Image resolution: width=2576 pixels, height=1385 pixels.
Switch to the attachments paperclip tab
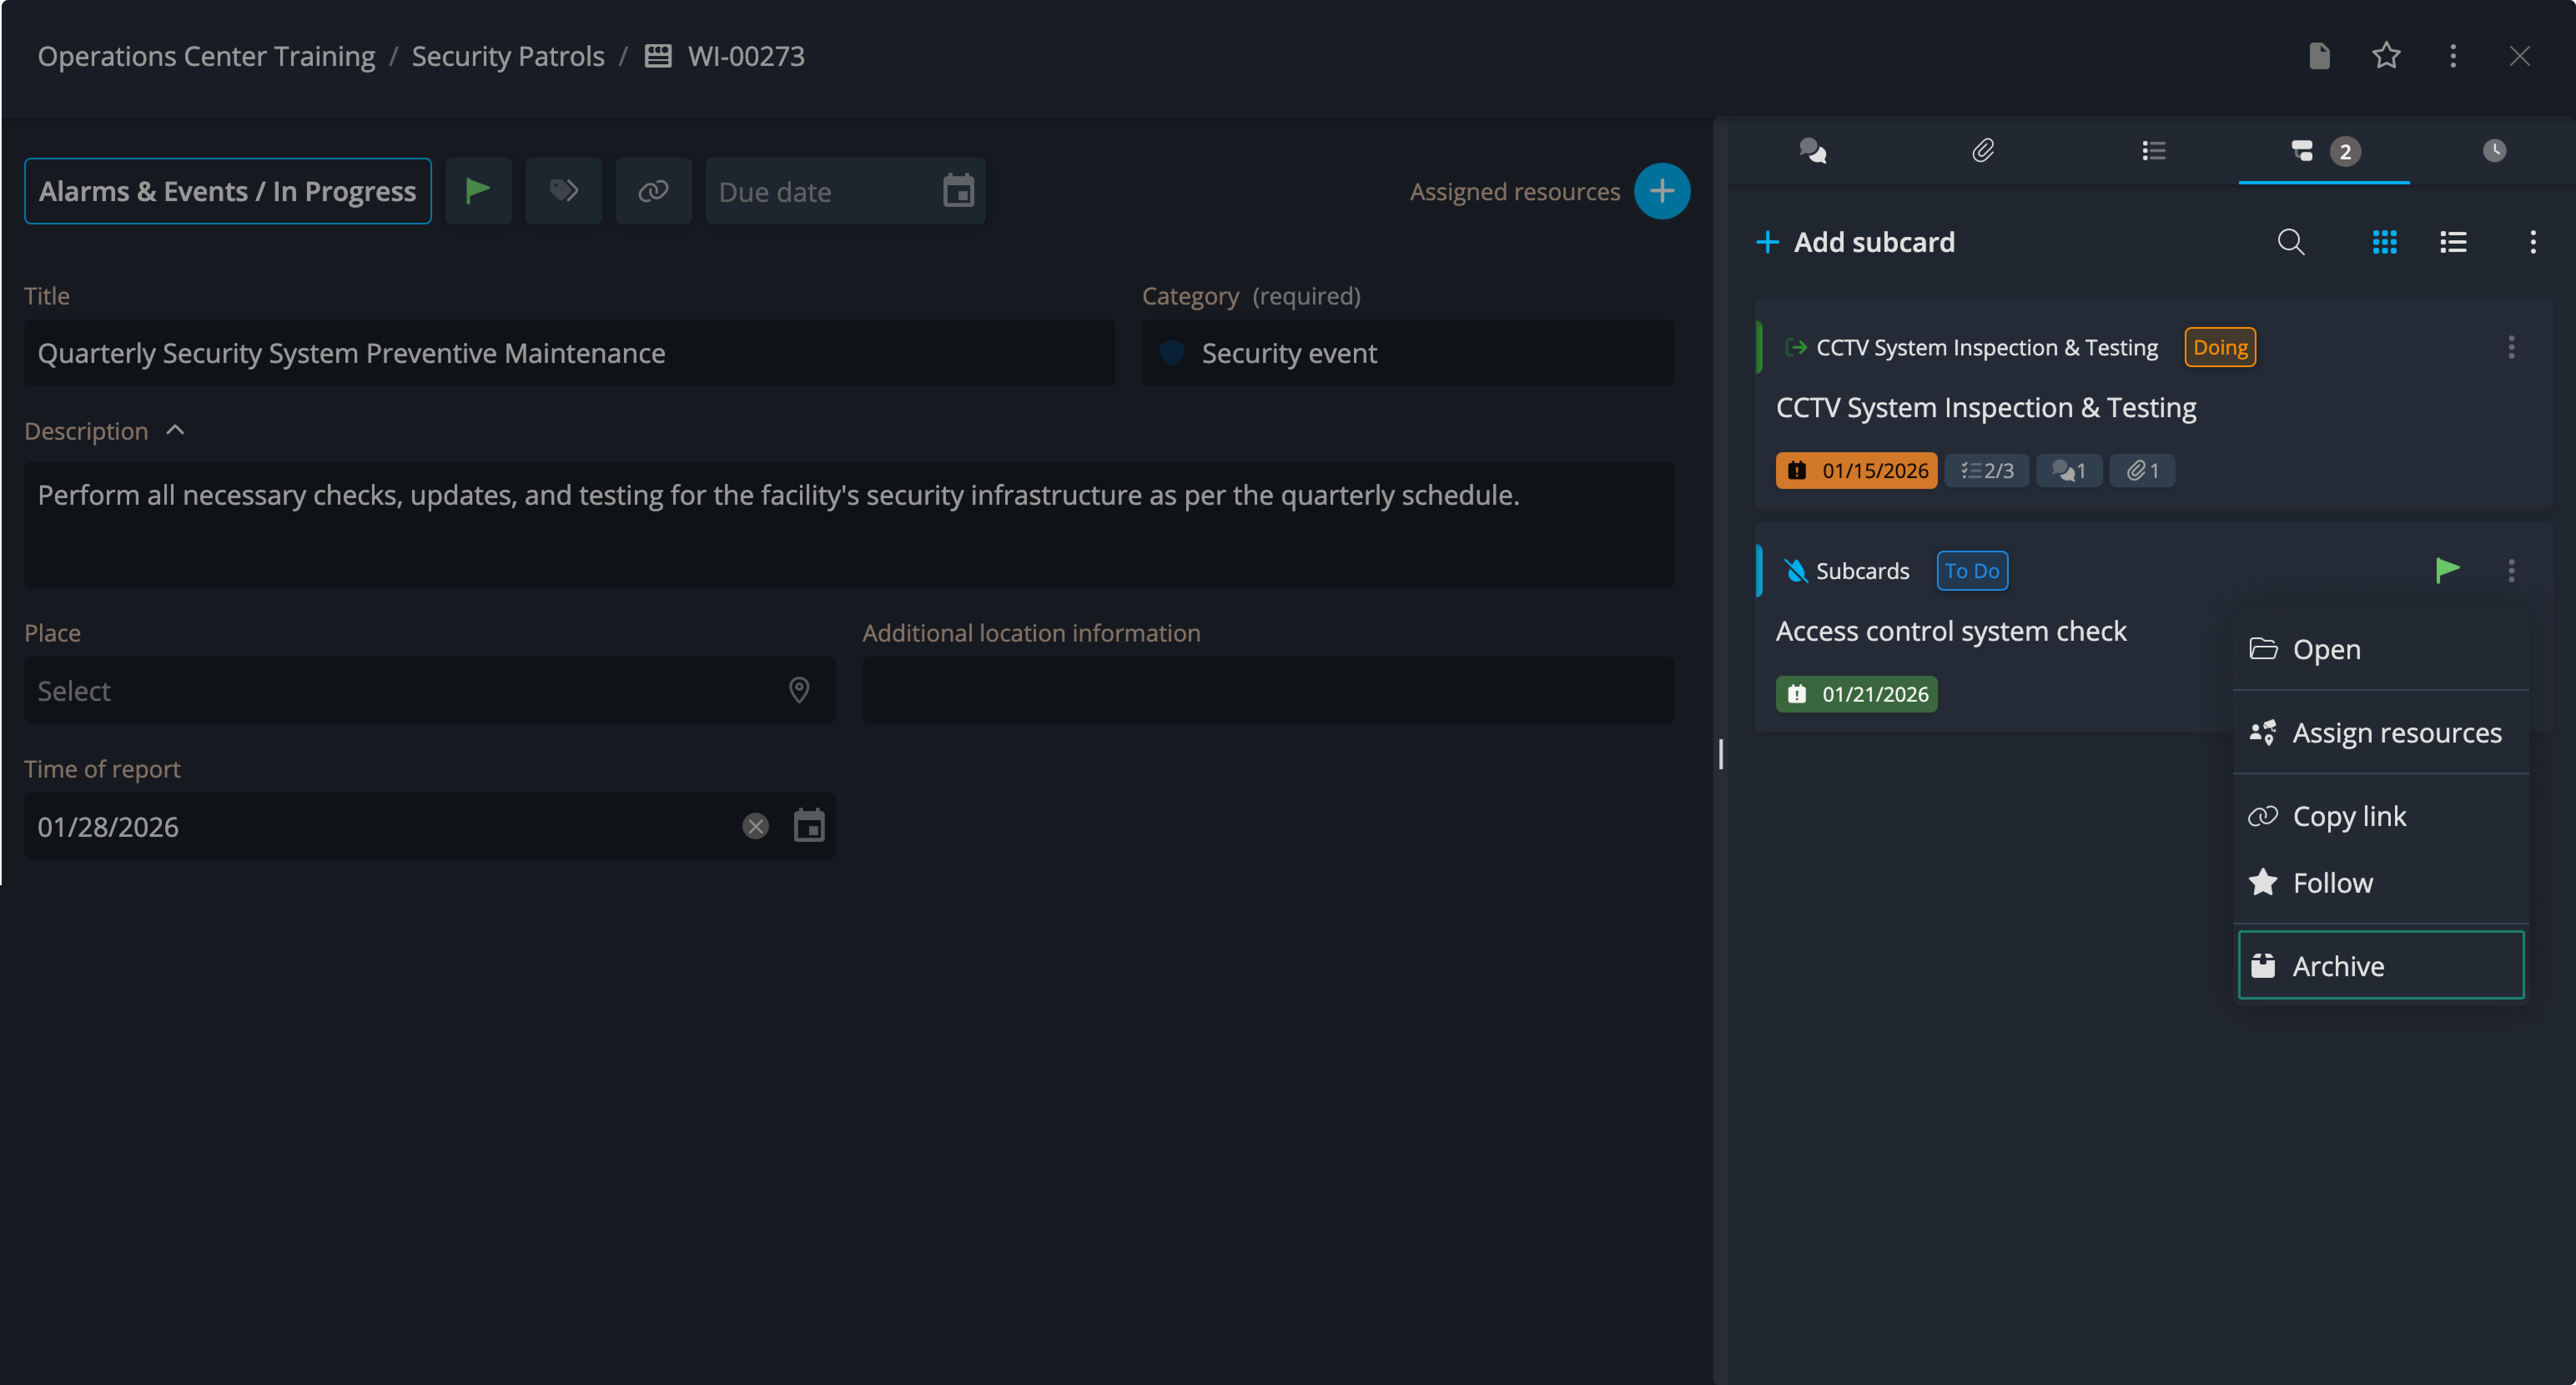click(x=1983, y=151)
